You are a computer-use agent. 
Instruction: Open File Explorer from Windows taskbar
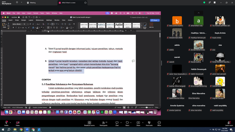[15, 129]
